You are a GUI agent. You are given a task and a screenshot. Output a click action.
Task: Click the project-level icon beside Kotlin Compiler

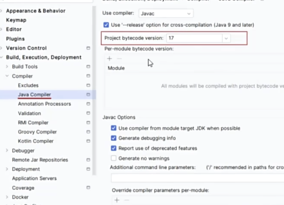88,141
